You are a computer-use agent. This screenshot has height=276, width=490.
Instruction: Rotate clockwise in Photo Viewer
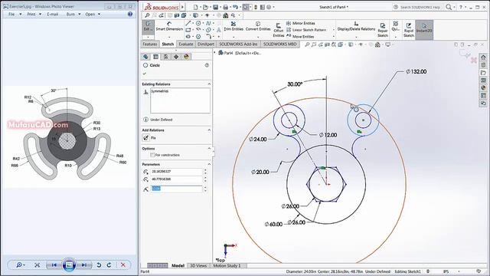pyautogui.click(x=109, y=265)
